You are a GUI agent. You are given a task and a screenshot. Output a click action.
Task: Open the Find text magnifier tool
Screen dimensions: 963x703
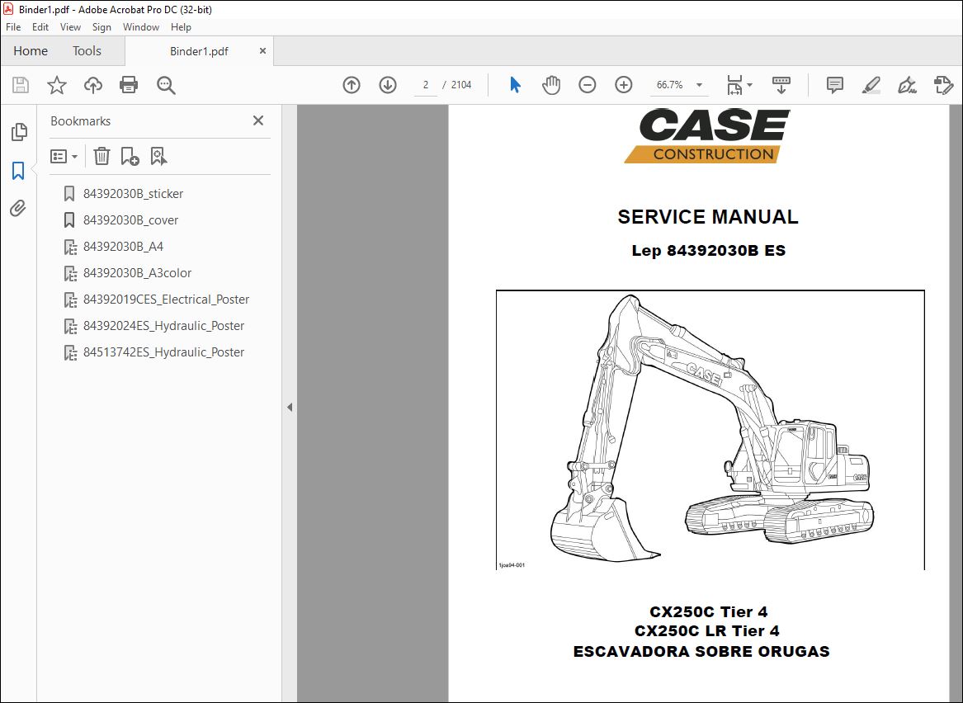pyautogui.click(x=166, y=85)
